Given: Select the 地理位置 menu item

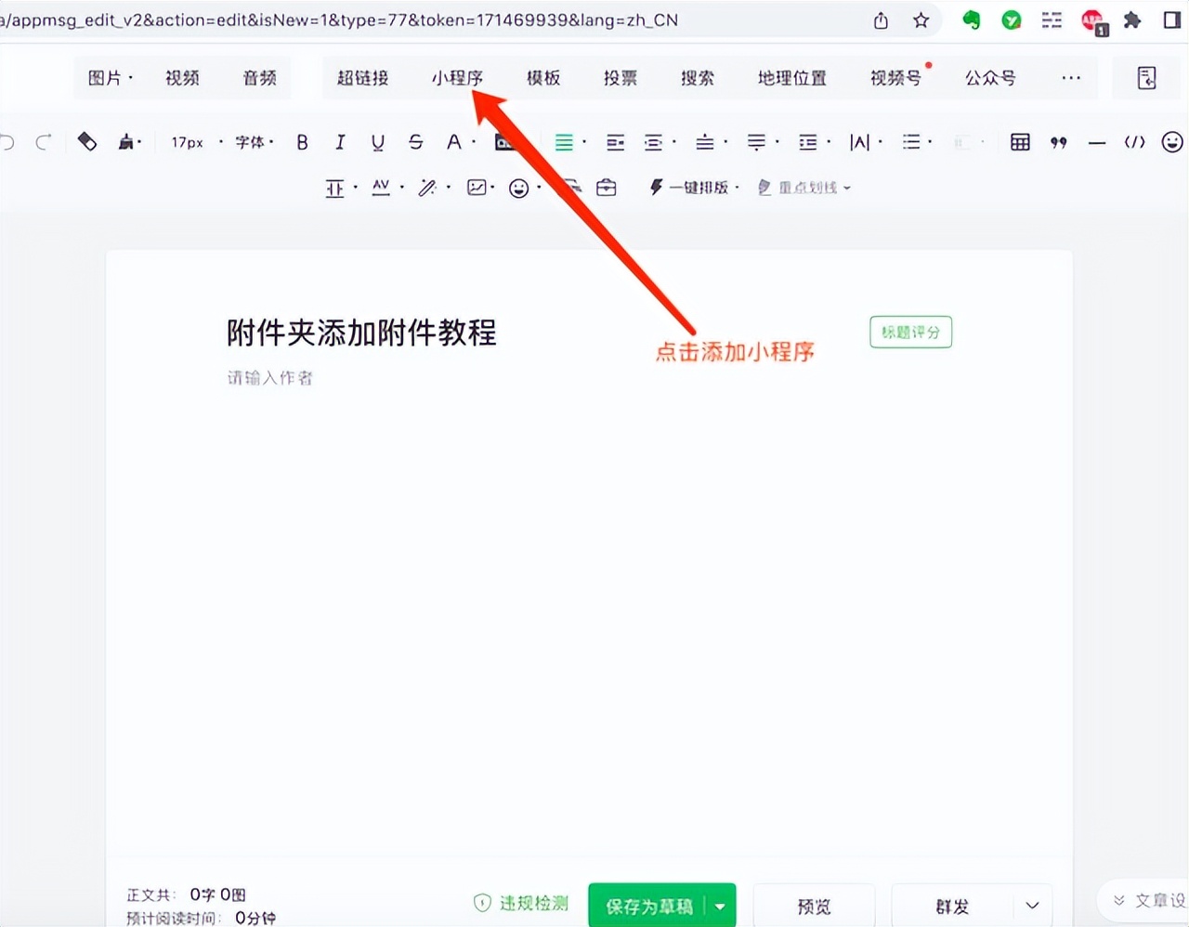Looking at the screenshot, I should (x=791, y=78).
